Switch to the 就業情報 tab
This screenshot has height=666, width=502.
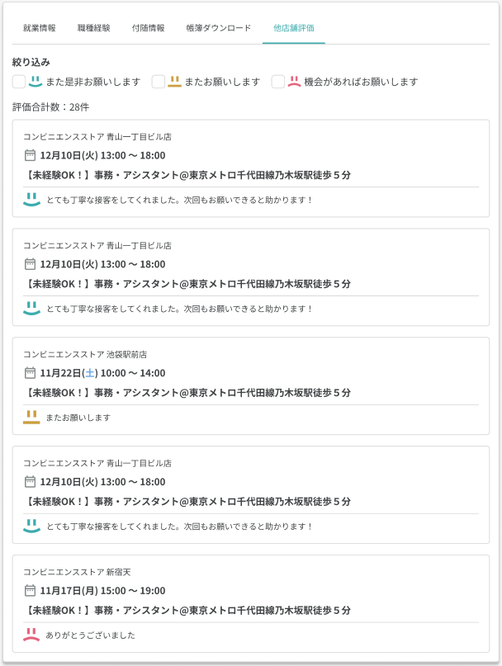click(40, 28)
